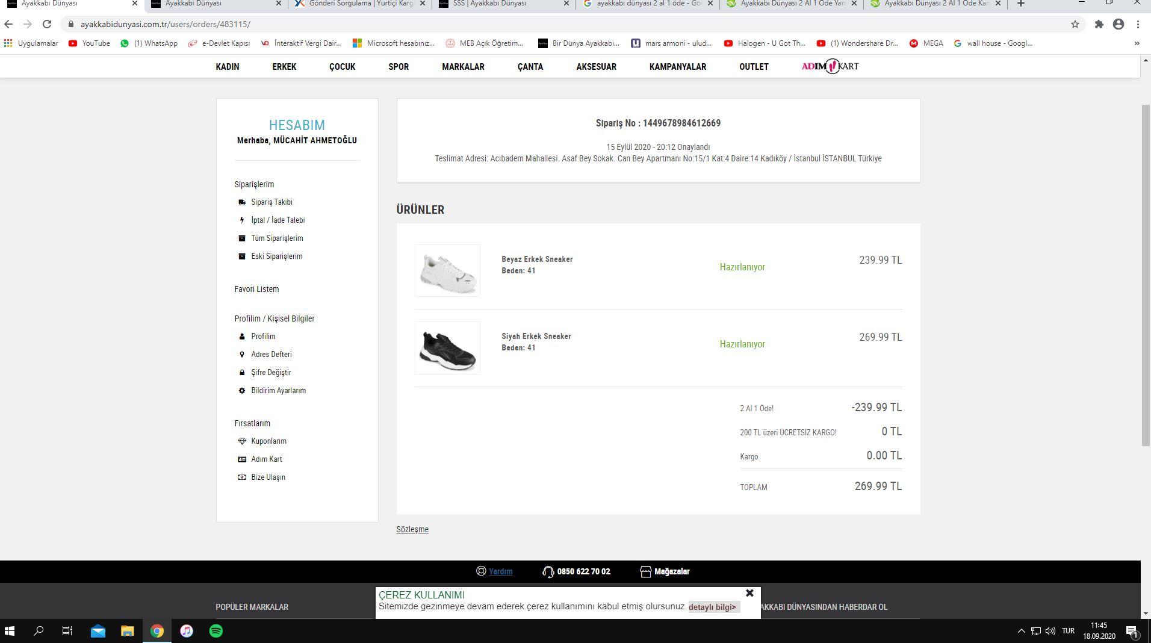Open the OUTLET menu
This screenshot has width=1151, height=643.
click(754, 67)
